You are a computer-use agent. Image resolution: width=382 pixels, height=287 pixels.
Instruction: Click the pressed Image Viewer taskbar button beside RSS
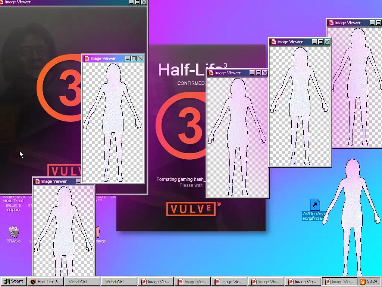point(339,282)
